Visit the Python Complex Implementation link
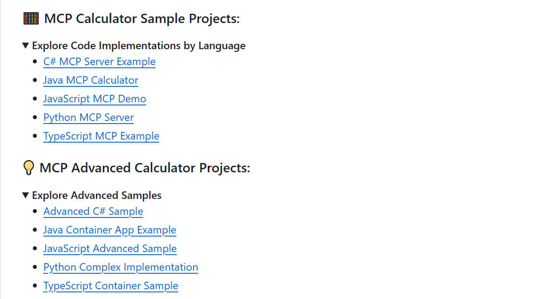Image resolution: width=550 pixels, height=299 pixels. click(x=121, y=267)
